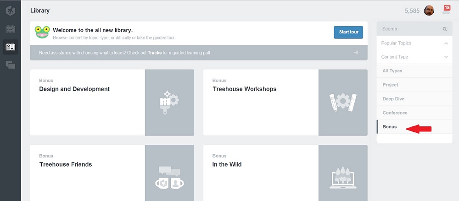Open the Forum chat bubbles sidebar icon

10,65
